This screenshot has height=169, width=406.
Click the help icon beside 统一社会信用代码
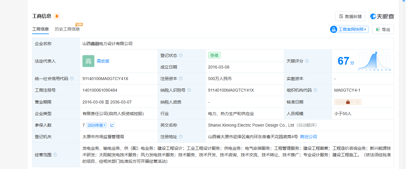pyautogui.click(x=72, y=79)
